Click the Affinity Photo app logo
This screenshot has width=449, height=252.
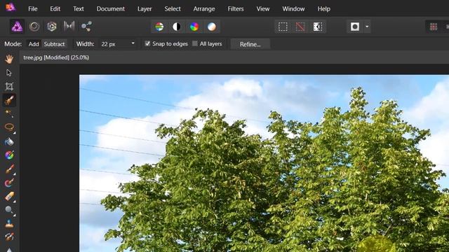tap(11, 7)
